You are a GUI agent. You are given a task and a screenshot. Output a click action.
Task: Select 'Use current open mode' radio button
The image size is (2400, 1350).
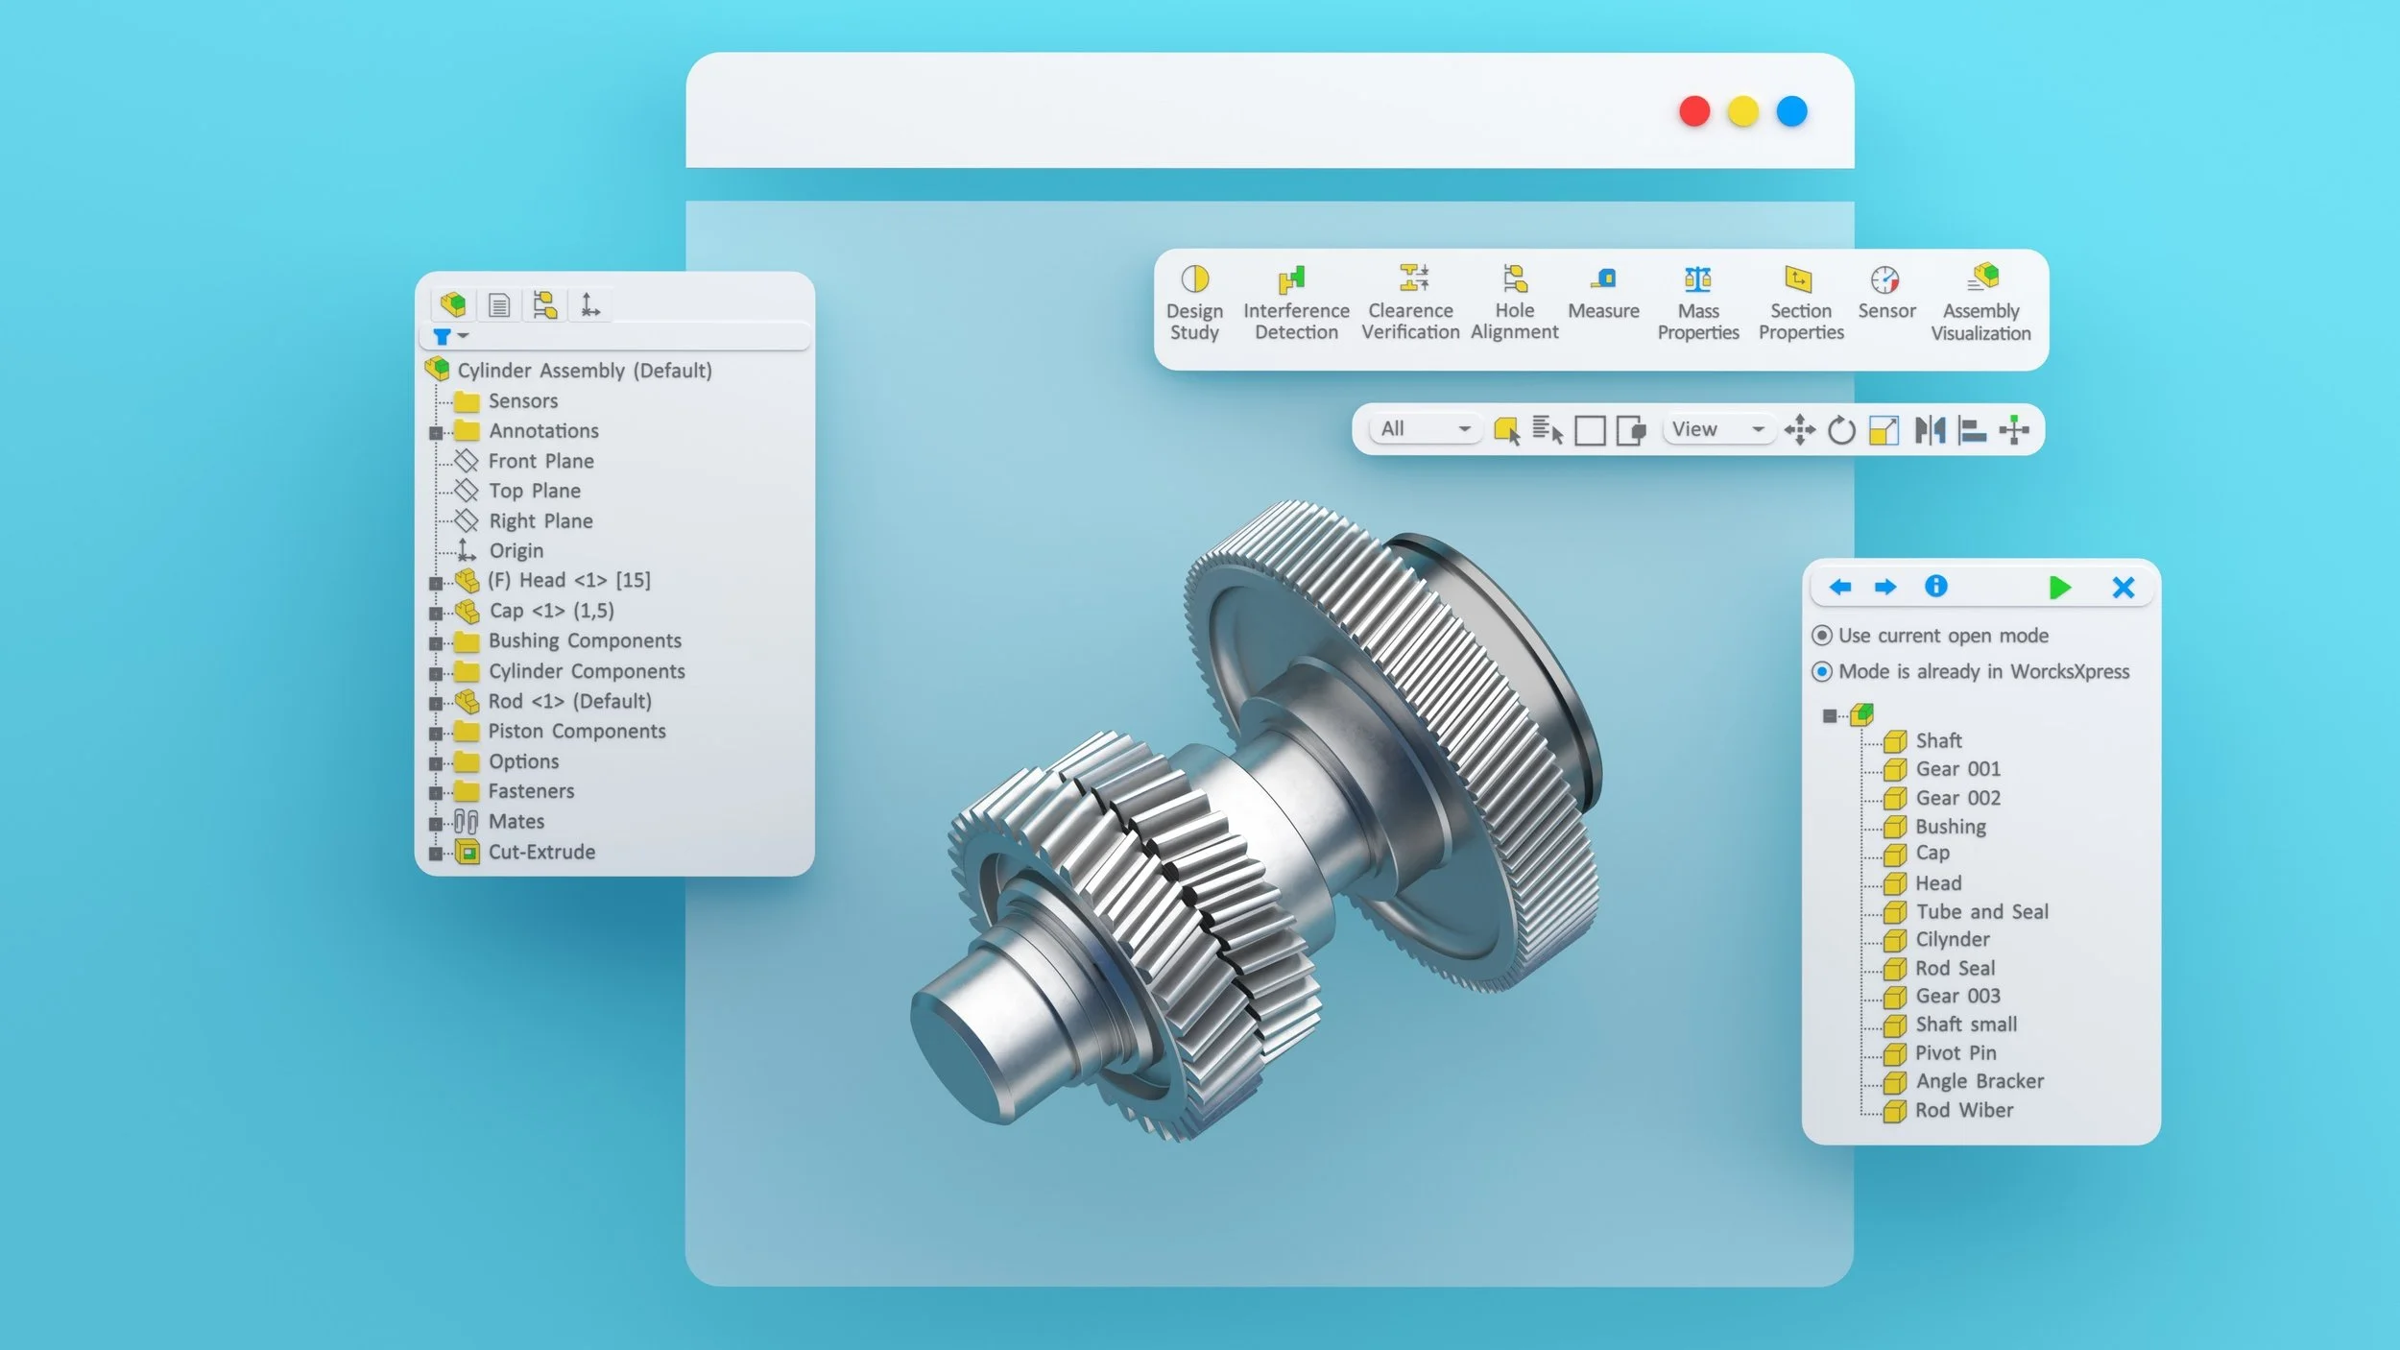(1821, 636)
